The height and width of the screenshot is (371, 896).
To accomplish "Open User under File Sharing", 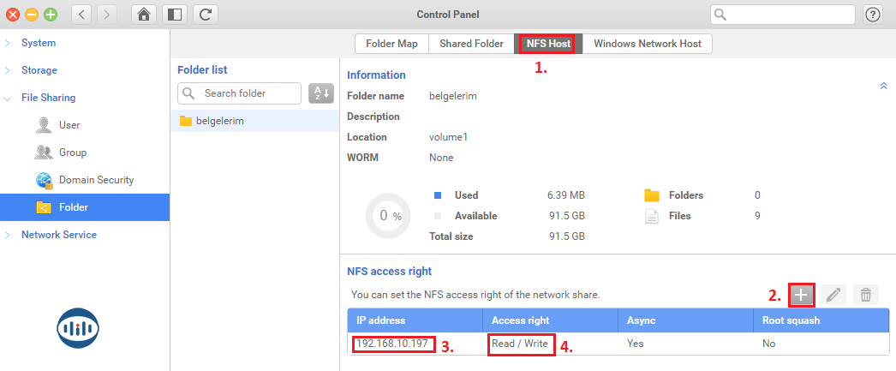I will (69, 125).
